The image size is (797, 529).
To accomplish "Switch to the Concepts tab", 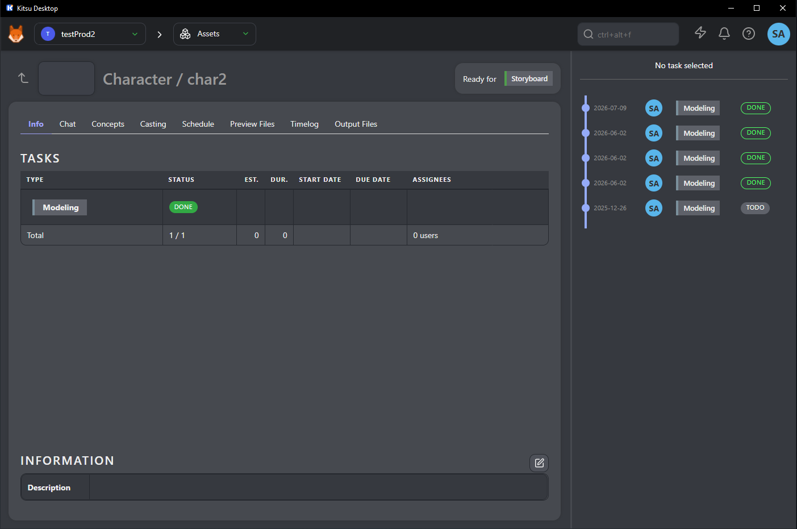I will click(x=108, y=124).
